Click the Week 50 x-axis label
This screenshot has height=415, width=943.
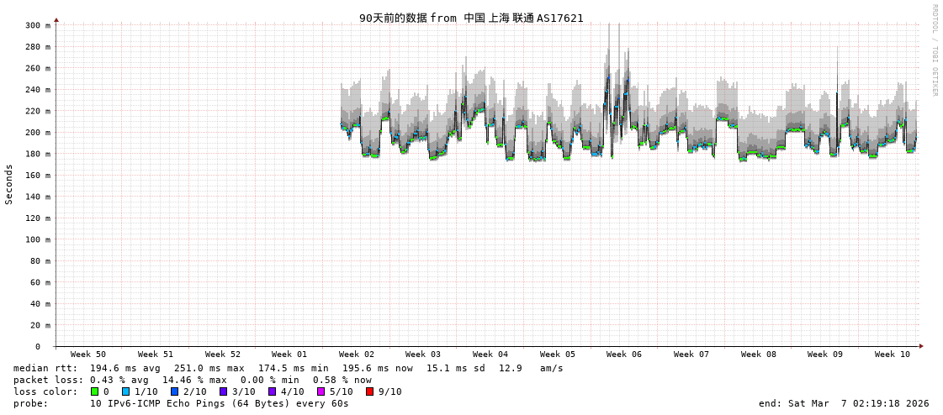coord(88,355)
